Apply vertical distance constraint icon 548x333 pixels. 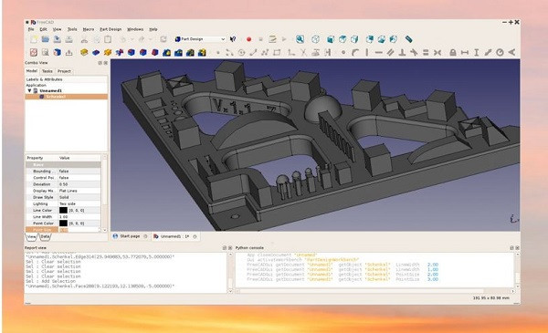click(477, 52)
